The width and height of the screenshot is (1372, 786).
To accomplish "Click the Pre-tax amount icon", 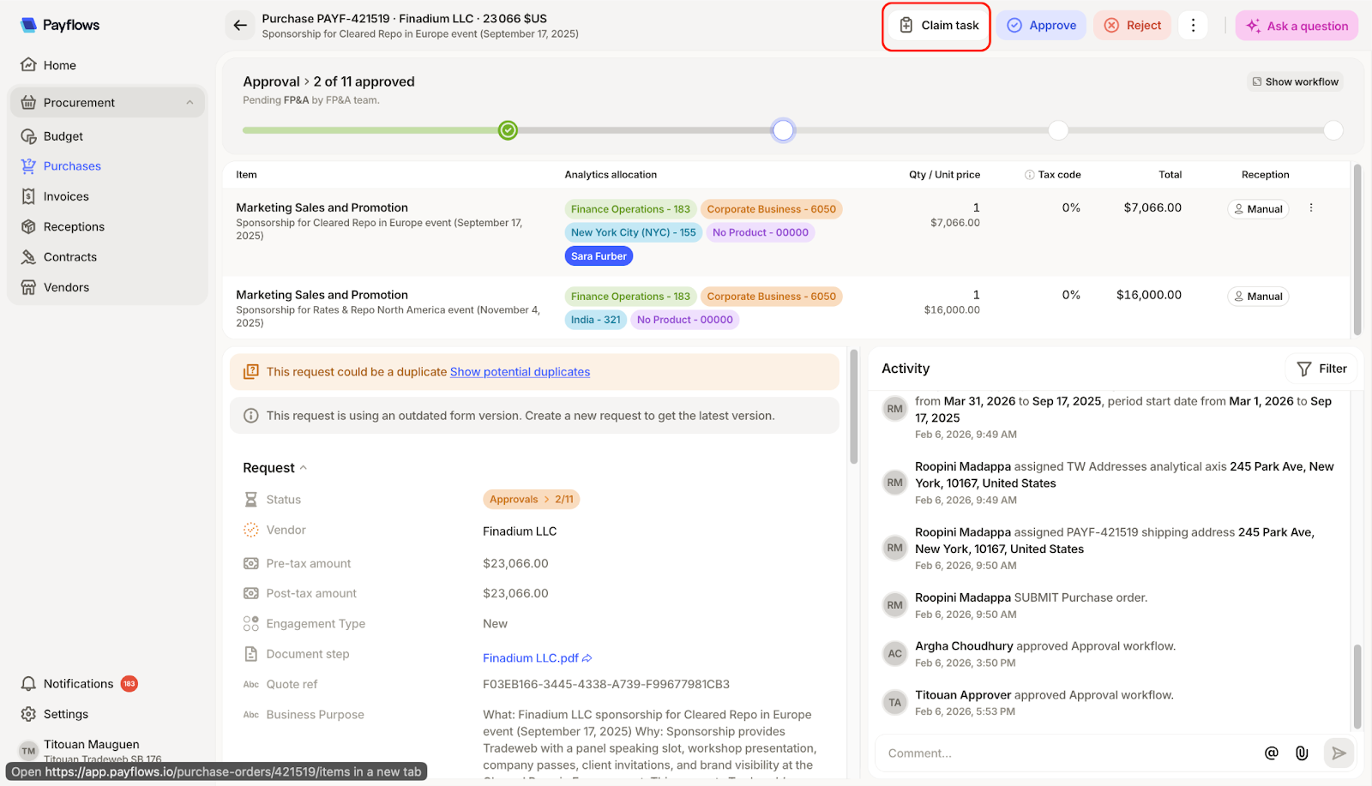I will pyautogui.click(x=251, y=564).
